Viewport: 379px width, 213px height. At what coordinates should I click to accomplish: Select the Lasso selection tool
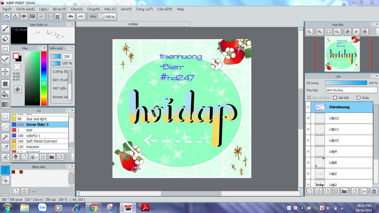point(5,127)
